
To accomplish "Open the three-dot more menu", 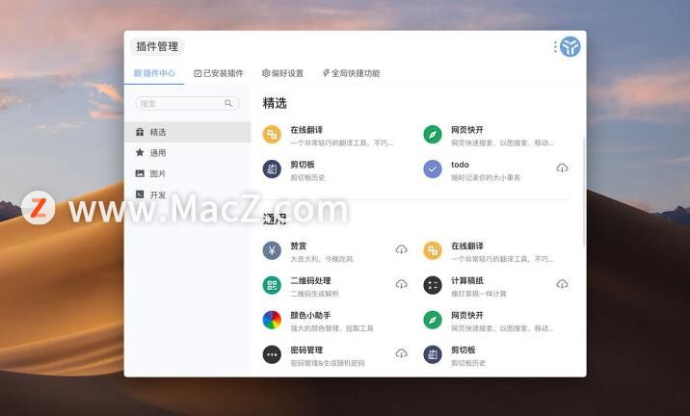I will pyautogui.click(x=555, y=46).
